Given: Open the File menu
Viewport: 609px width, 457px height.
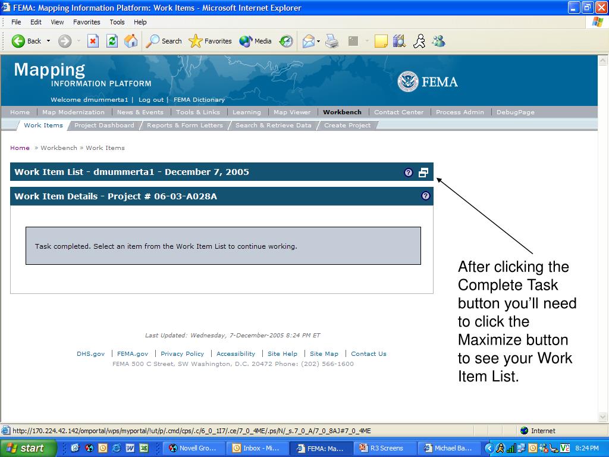Looking at the screenshot, I should (16, 22).
